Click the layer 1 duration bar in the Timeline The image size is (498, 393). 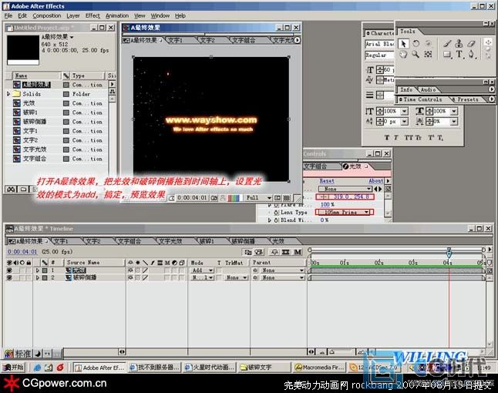pos(397,270)
